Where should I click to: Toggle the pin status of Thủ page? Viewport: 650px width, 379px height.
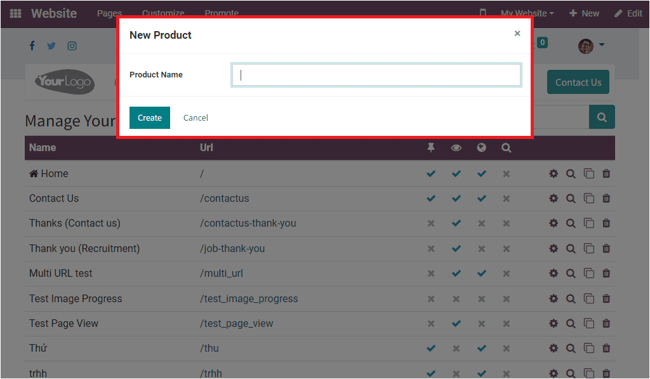[431, 348]
